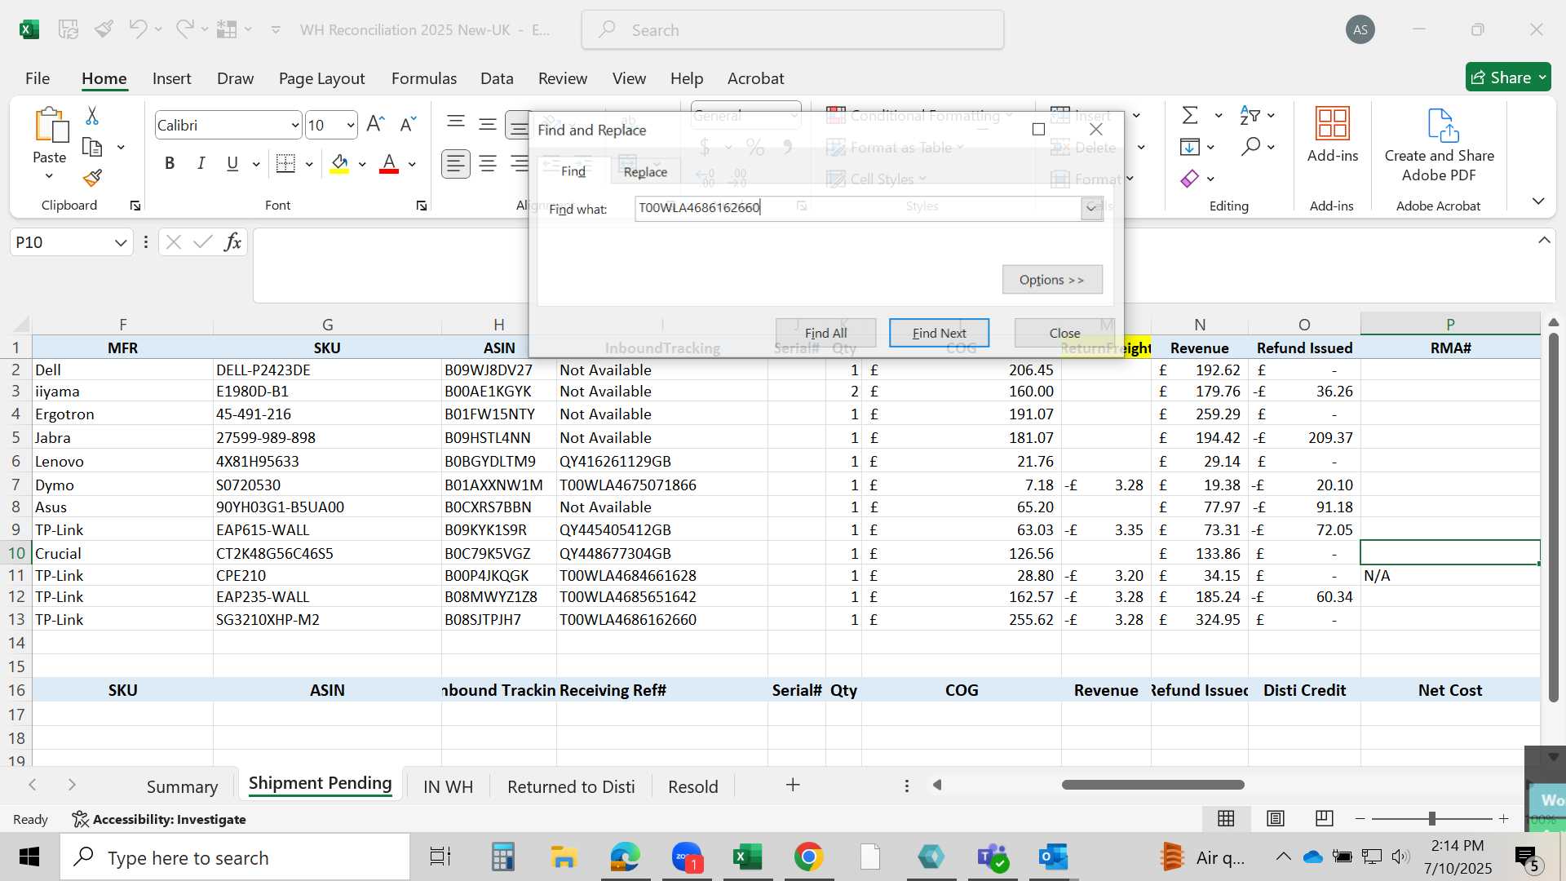Viewport: 1566px width, 881px height.
Task: Click Options >> button in Find dialog
Action: (x=1052, y=280)
